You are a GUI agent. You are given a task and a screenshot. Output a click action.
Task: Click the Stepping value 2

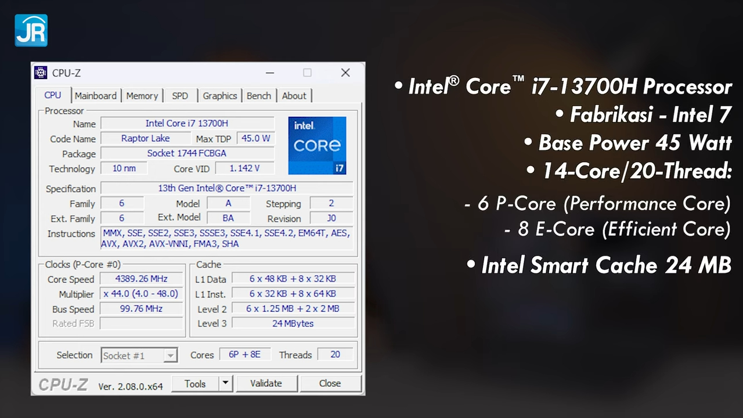pyautogui.click(x=331, y=203)
